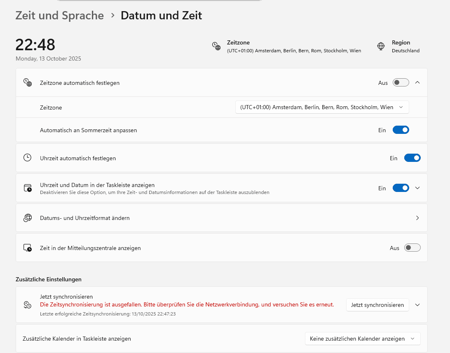
Task: Click the taskbar clock display icon
Action: (x=28, y=188)
